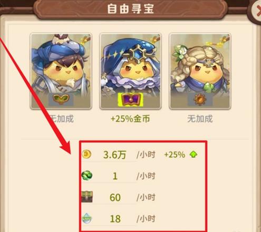Screen dimensions: 261x232
Task: Select the blonde braided chick card
Action: pyautogui.click(x=200, y=71)
